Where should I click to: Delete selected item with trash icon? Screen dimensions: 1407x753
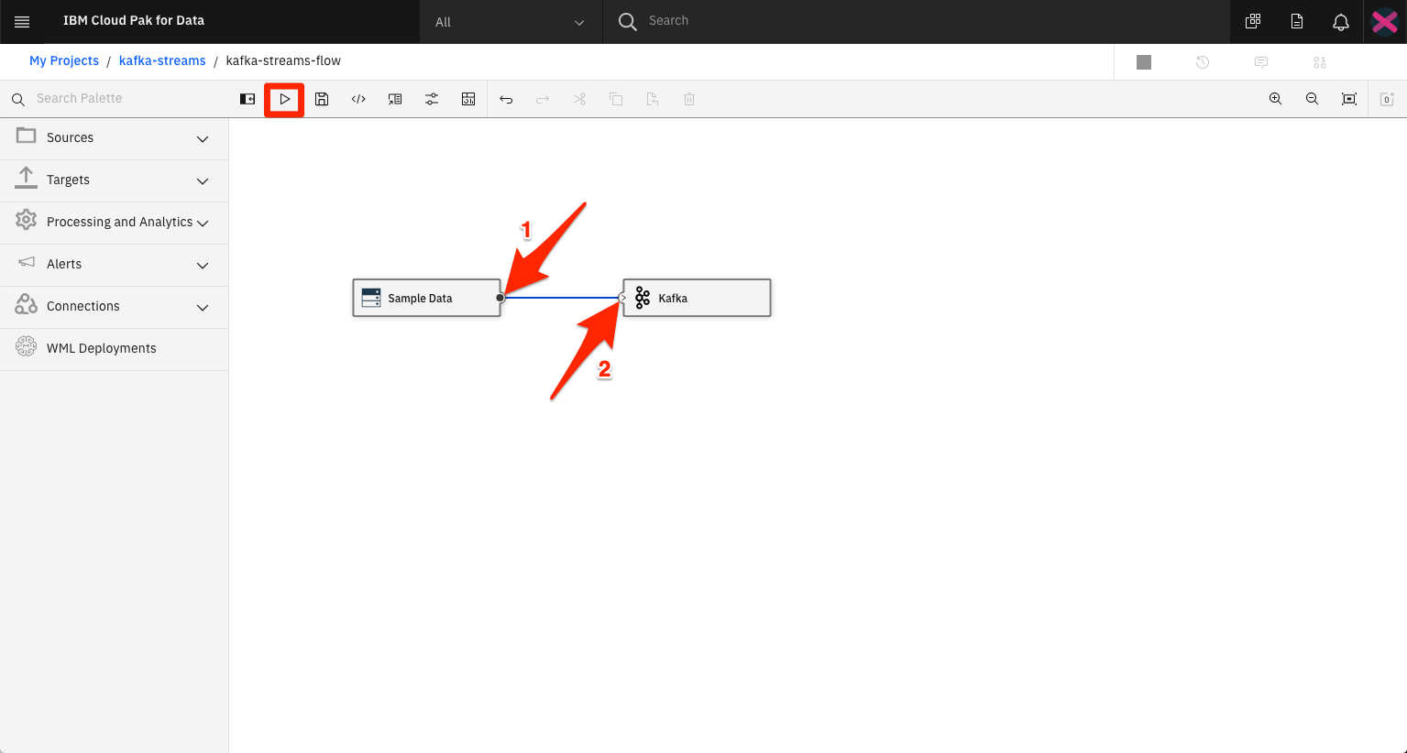tap(689, 99)
